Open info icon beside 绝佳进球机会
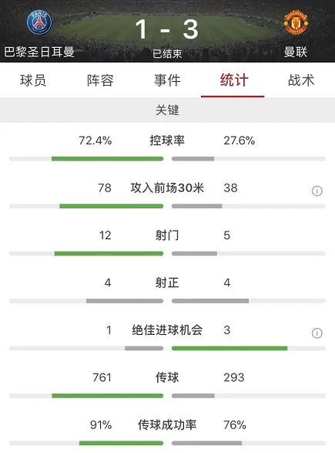The image size is (335, 453). point(317,333)
